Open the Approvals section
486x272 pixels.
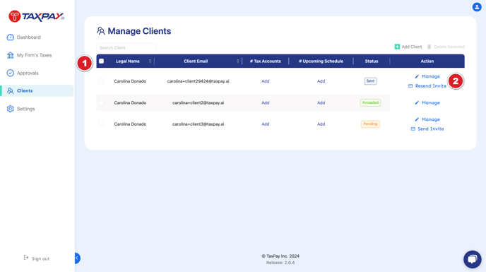coord(28,73)
